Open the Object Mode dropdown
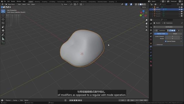The image size is (184, 104). coord(11,4)
